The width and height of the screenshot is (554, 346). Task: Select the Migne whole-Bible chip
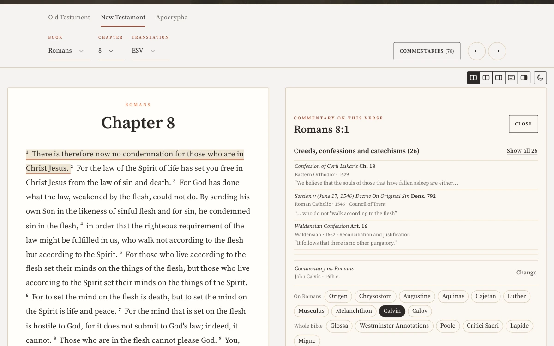307,341
